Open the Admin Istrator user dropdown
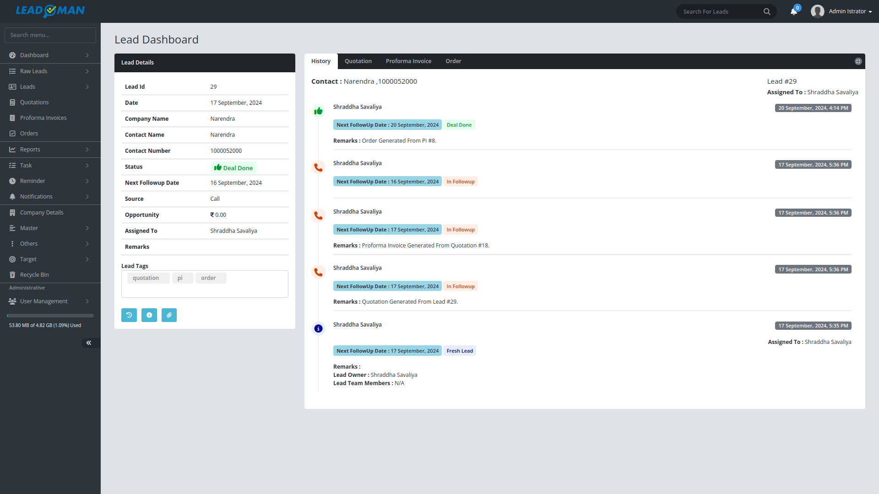Viewport: 879px width, 494px height. click(842, 11)
